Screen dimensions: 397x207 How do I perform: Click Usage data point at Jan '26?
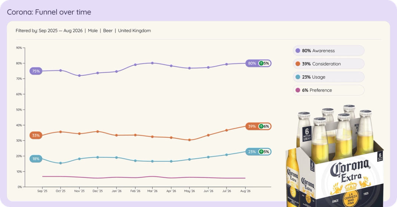(117, 157)
